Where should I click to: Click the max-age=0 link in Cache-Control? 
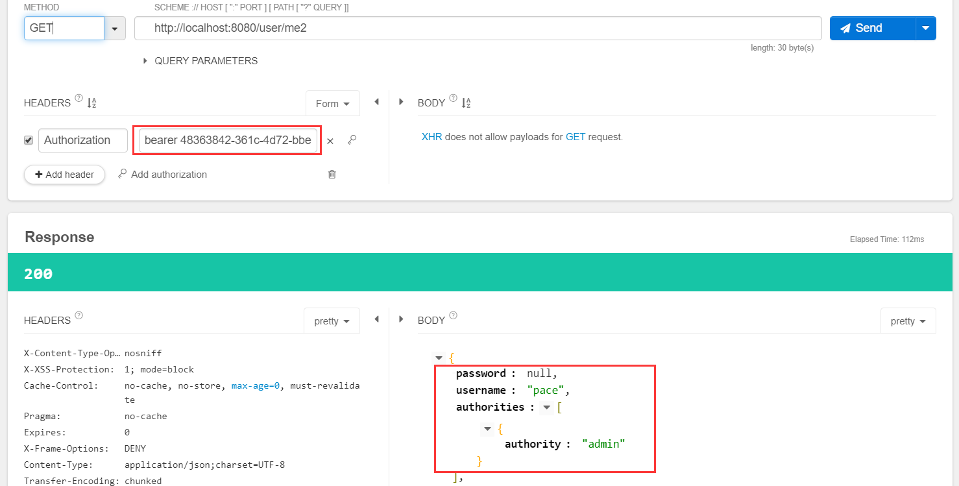click(256, 385)
